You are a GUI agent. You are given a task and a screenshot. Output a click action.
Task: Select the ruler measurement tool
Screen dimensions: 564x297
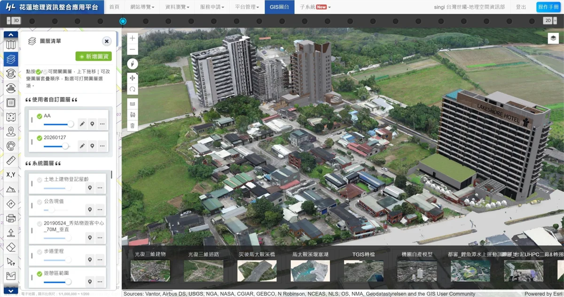click(11, 161)
